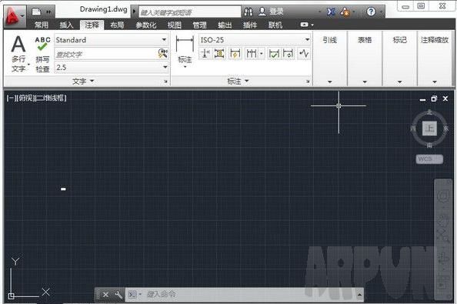Screen dimensions: 457x304
Task: Click 南 on ViewCube compass
Action: [429, 145]
